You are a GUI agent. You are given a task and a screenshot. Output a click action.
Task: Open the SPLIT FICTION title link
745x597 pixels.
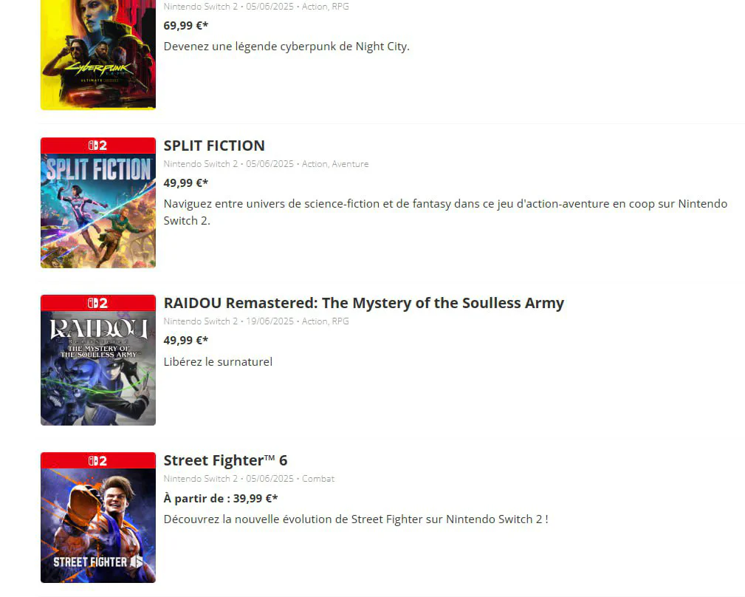point(214,146)
